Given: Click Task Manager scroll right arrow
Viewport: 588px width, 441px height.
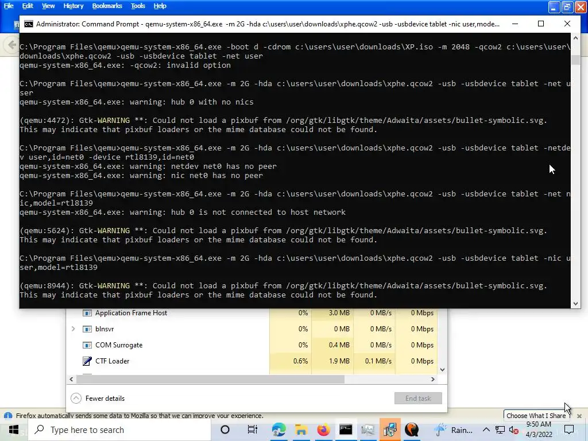Looking at the screenshot, I should coord(433,379).
